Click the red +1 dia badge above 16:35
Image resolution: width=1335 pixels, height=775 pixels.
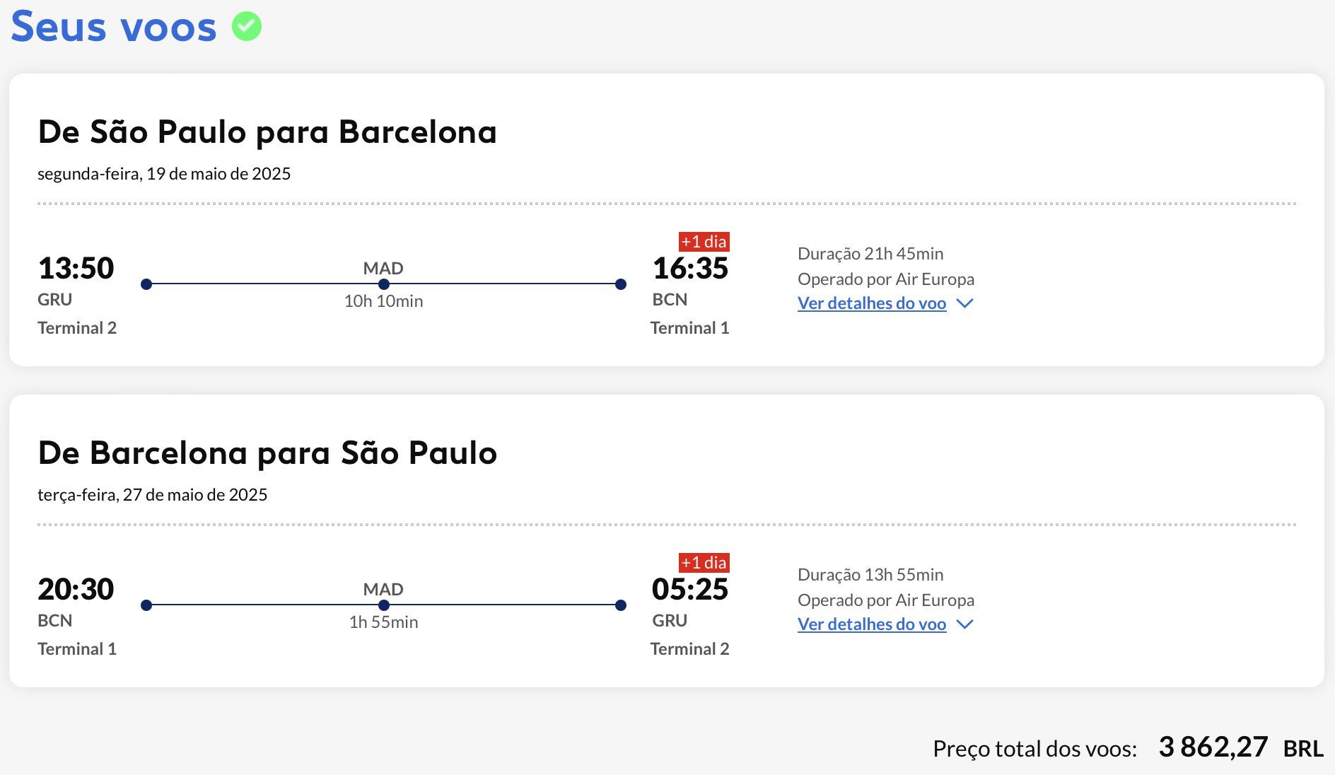point(704,242)
